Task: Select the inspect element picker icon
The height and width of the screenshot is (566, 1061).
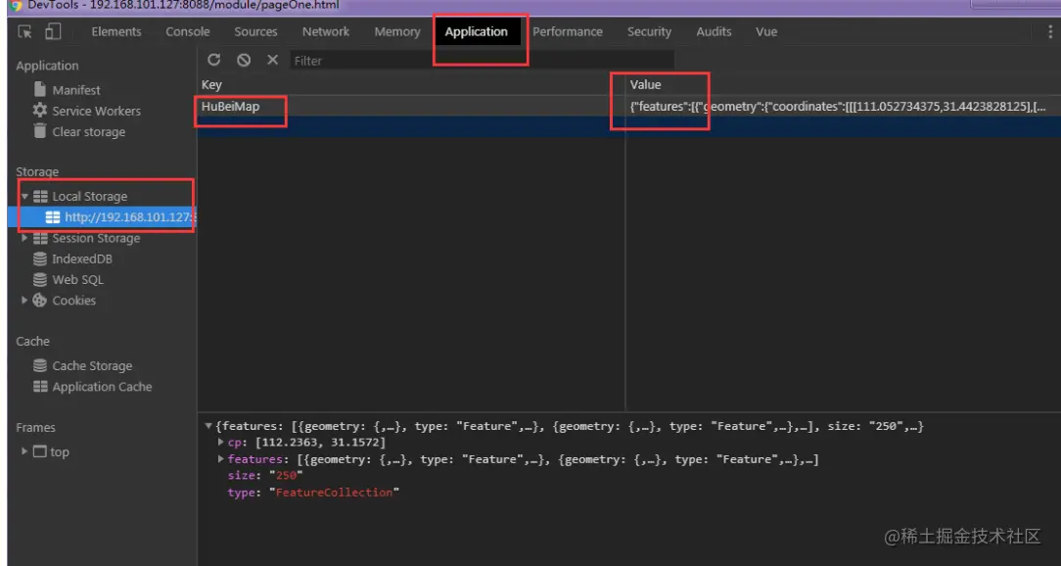Action: click(25, 31)
